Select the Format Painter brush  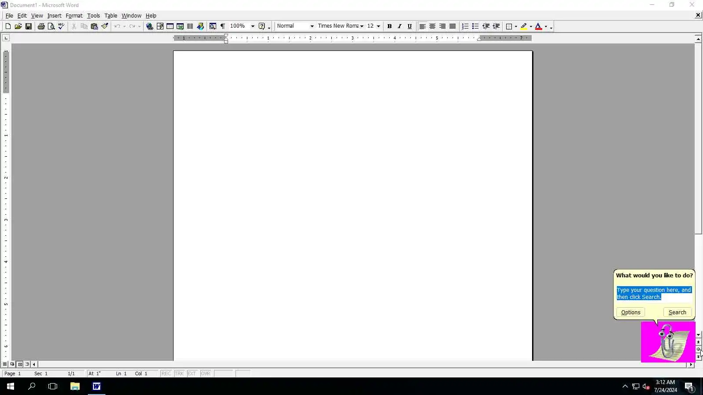105,26
